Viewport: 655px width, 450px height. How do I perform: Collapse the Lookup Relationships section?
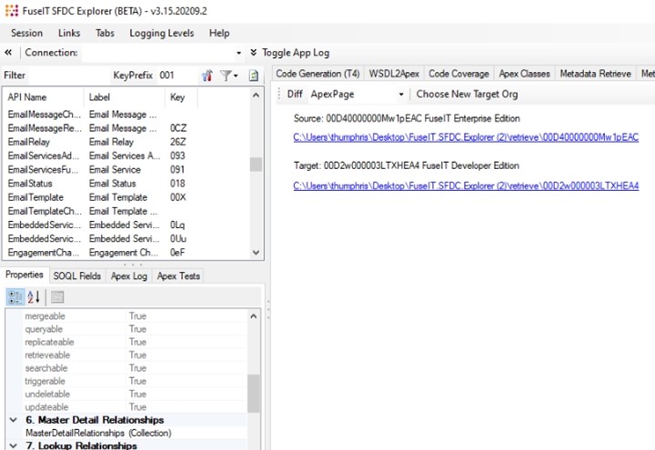(14, 445)
